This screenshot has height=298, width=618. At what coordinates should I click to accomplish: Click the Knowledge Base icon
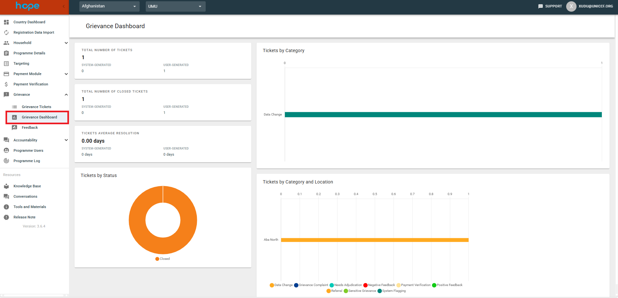click(x=6, y=186)
